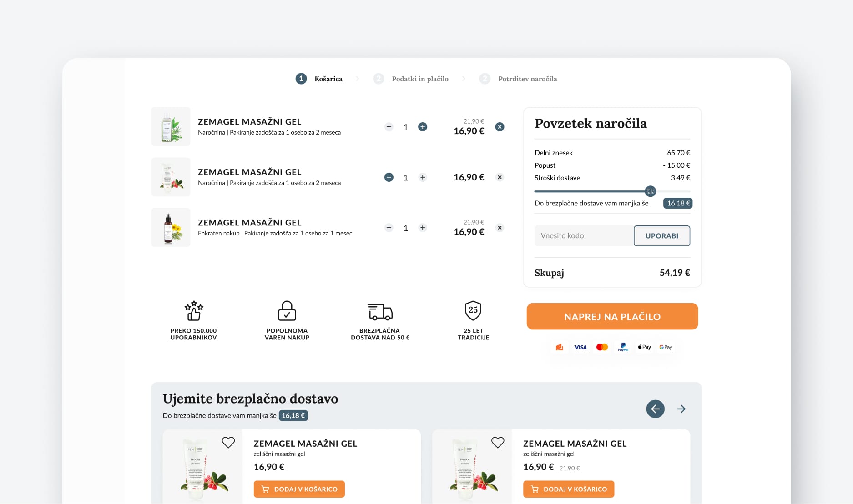Show next recommended products arrow
The width and height of the screenshot is (853, 504).
pos(681,409)
